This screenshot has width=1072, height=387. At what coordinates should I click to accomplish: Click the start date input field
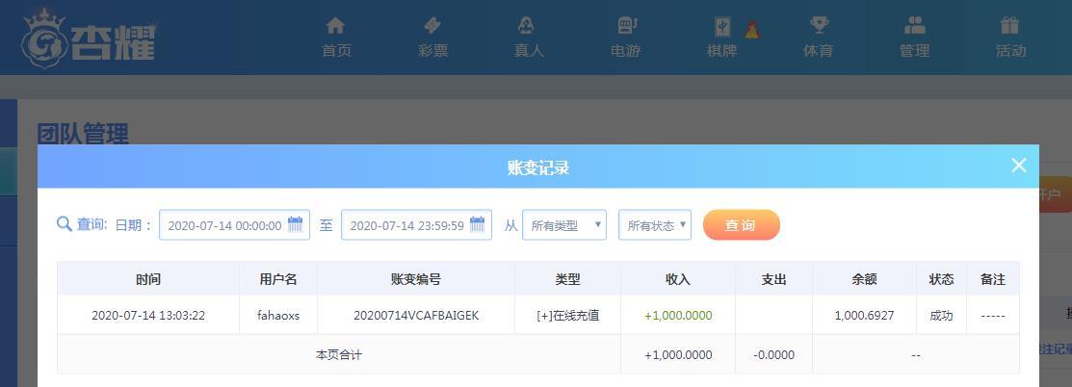coord(234,225)
